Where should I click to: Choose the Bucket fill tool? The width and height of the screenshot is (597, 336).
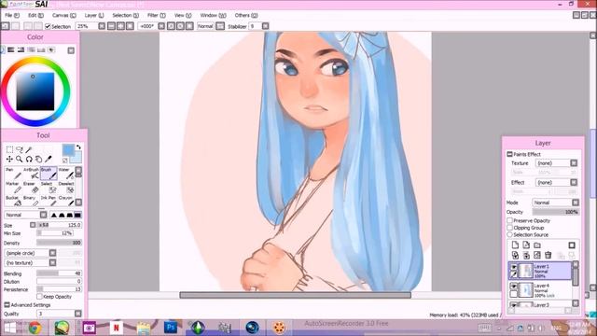coord(13,202)
